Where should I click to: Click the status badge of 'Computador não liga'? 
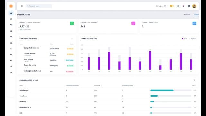pos(70,49)
